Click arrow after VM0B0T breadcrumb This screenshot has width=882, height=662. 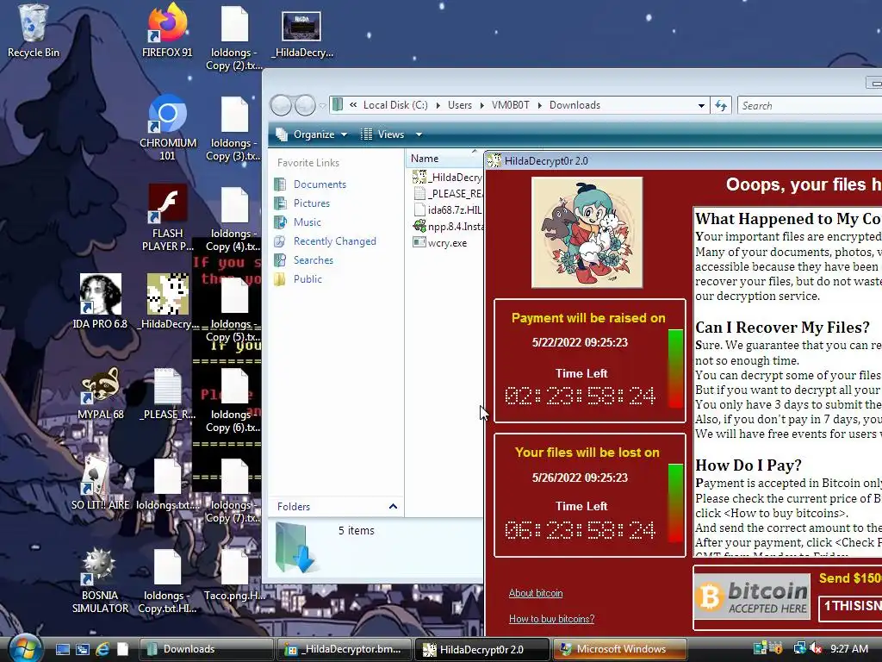[x=539, y=105]
